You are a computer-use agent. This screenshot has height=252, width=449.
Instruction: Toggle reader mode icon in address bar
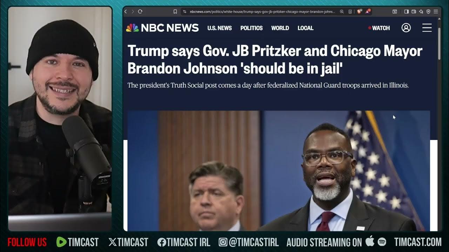click(350, 12)
